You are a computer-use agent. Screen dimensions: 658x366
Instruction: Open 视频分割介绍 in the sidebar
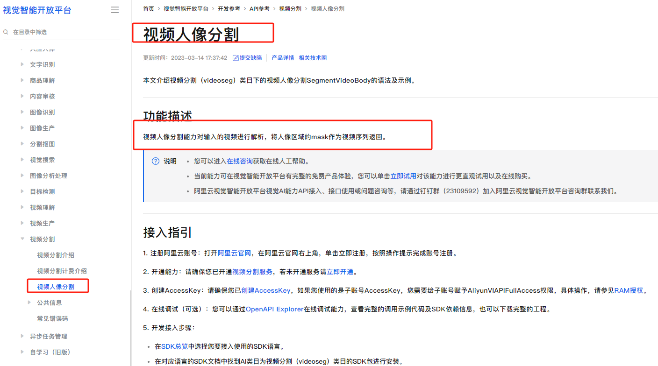click(56, 255)
